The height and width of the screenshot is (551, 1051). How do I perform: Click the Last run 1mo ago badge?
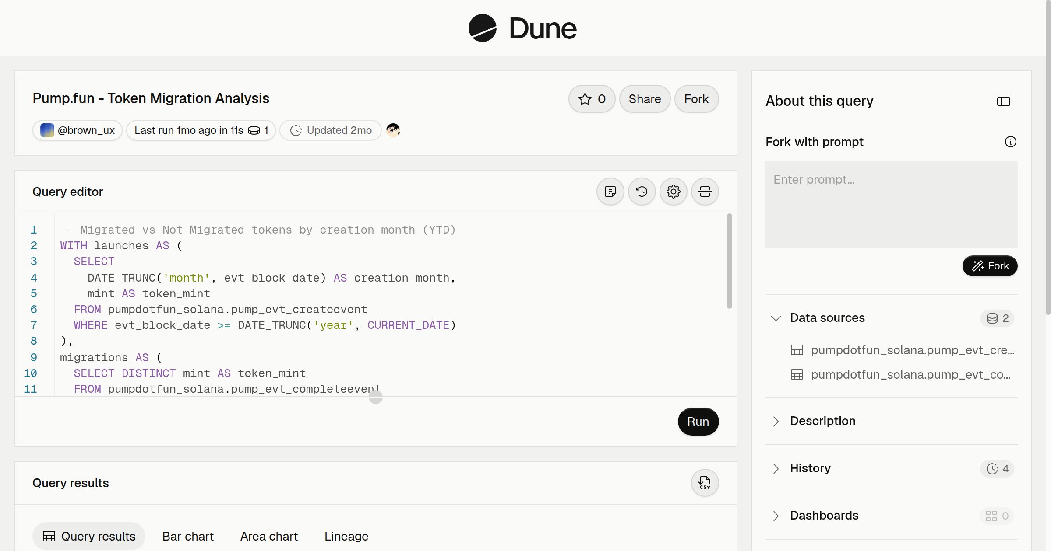tap(201, 130)
